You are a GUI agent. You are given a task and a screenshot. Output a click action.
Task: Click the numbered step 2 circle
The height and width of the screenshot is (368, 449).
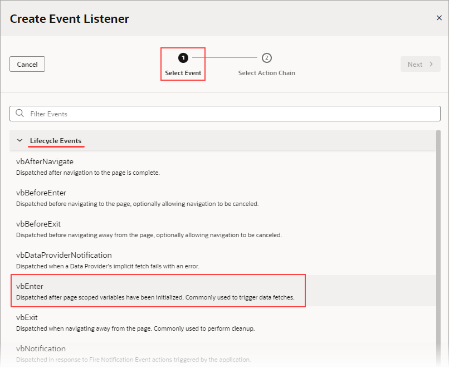coord(266,57)
